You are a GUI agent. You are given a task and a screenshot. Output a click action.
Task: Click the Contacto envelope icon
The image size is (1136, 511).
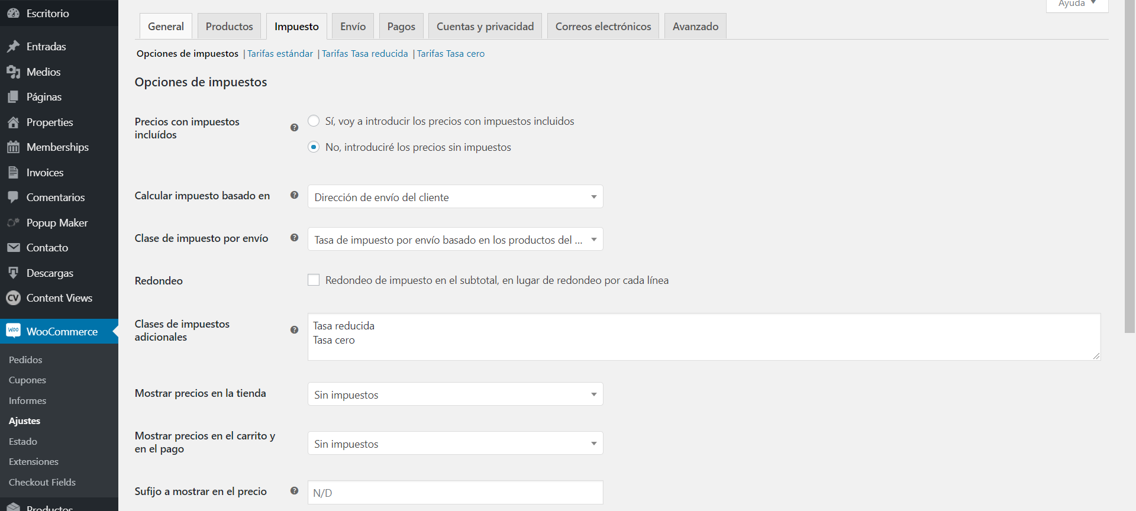(13, 248)
